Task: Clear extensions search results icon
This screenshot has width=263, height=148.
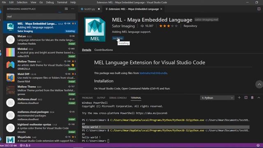Action: coord(66,9)
